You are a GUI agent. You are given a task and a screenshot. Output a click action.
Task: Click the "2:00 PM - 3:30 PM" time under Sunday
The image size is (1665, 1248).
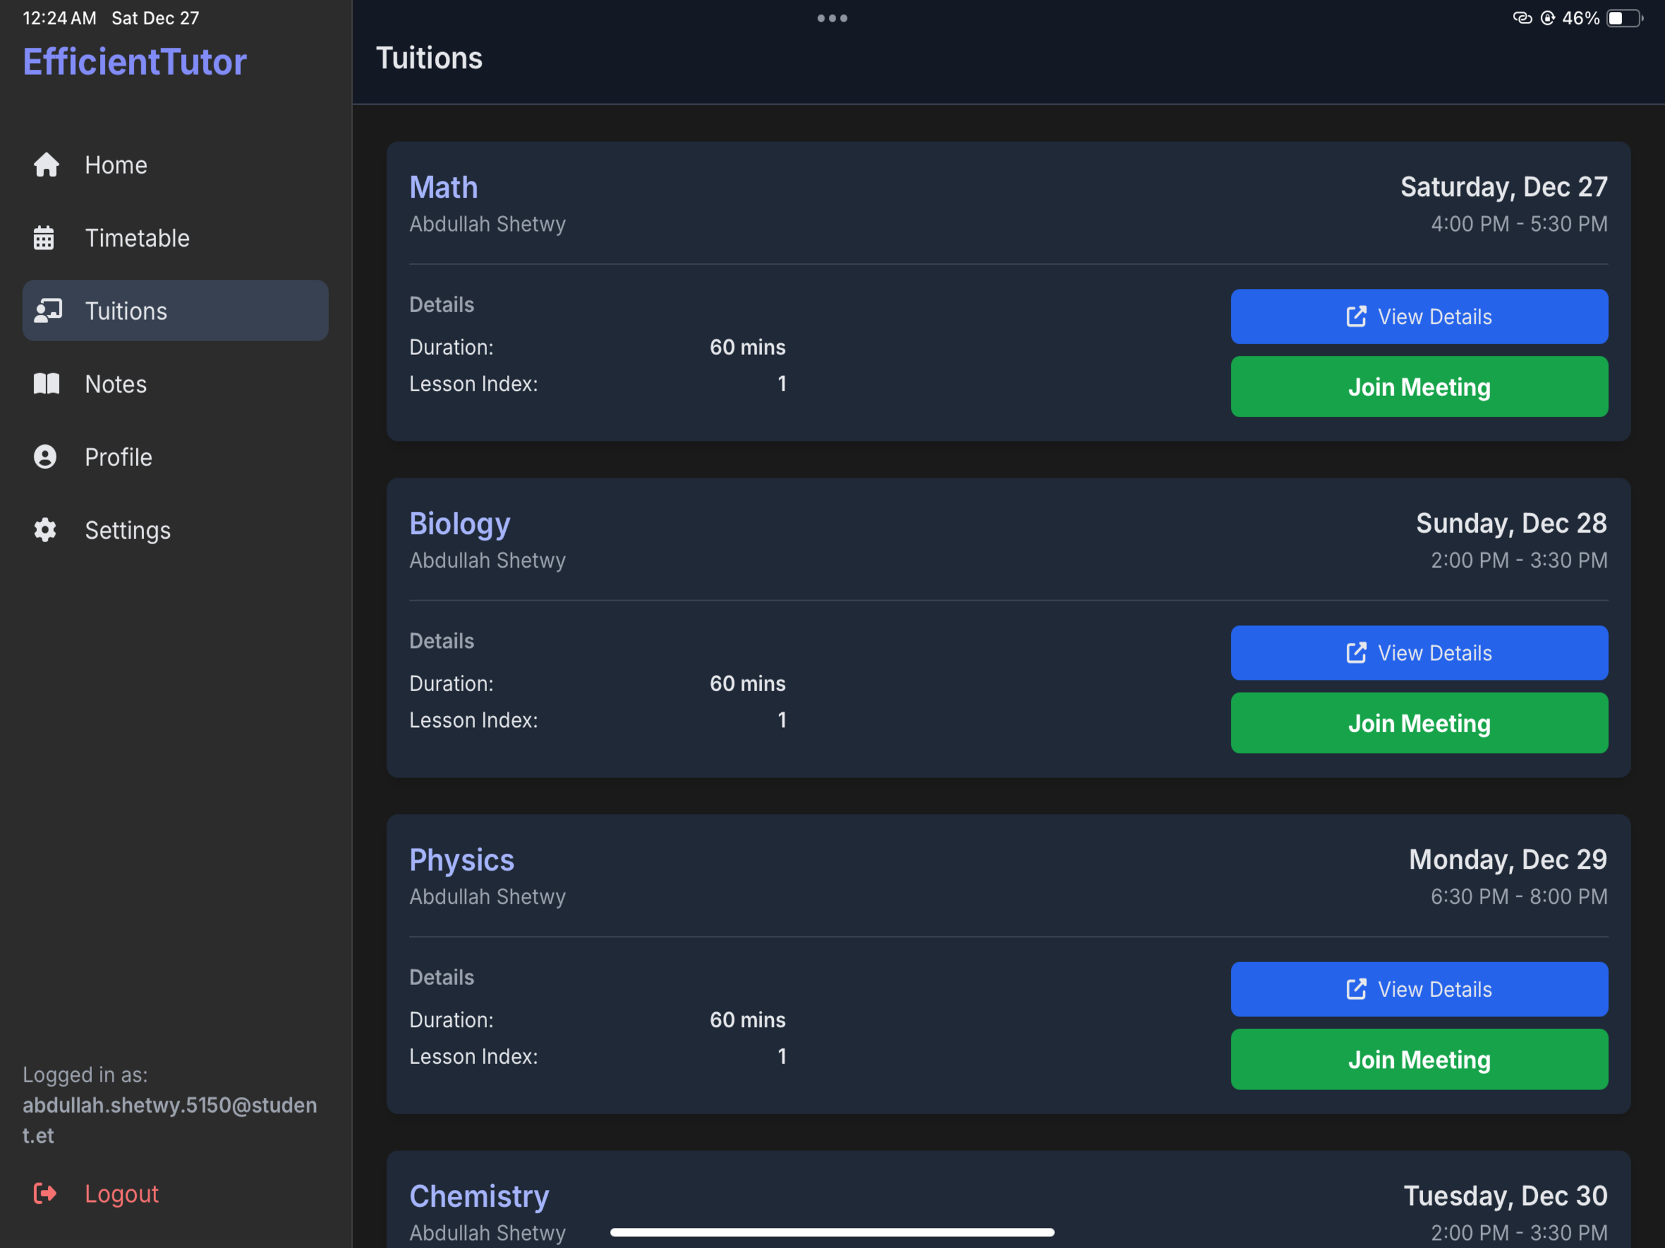(x=1519, y=560)
